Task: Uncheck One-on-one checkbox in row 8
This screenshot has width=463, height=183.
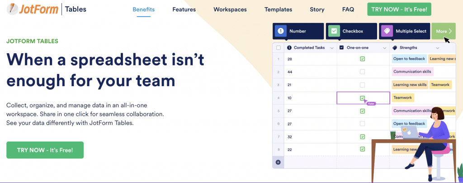Action: tap(362, 149)
